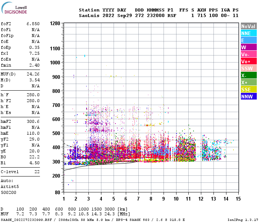259x222 pixels.
Task: Click the foF2 value 6.850
Action: coord(33,24)
